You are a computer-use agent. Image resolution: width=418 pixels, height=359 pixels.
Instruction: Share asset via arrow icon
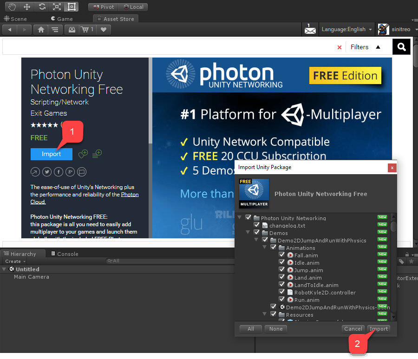tap(35, 172)
